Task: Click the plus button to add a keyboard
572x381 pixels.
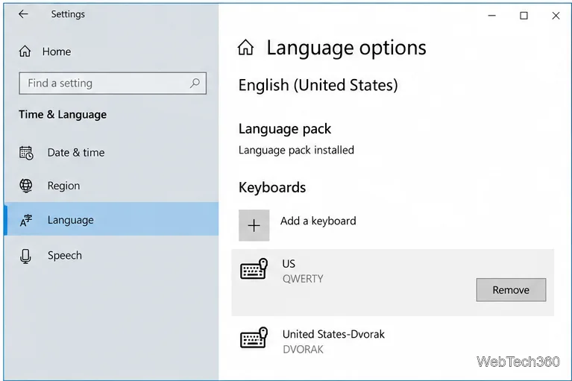Action: pyautogui.click(x=254, y=225)
